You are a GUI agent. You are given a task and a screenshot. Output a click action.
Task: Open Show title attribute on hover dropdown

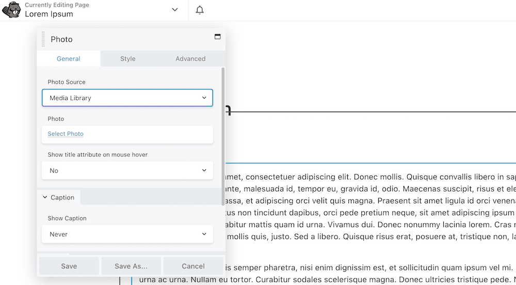127,170
